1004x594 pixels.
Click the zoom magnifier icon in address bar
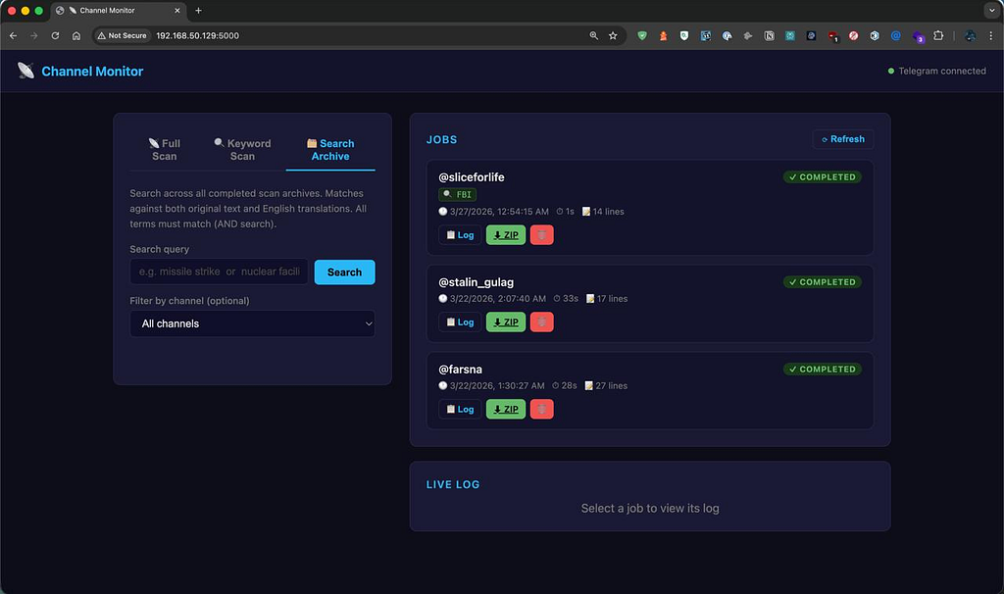pyautogui.click(x=593, y=36)
